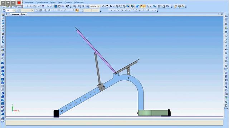
Task: Click the zoom in magnifier icon
Action: (79, 6)
